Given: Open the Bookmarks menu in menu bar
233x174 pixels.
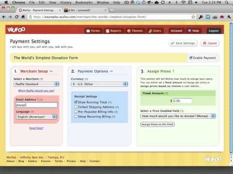Looking at the screenshot, I should coord(84,2).
